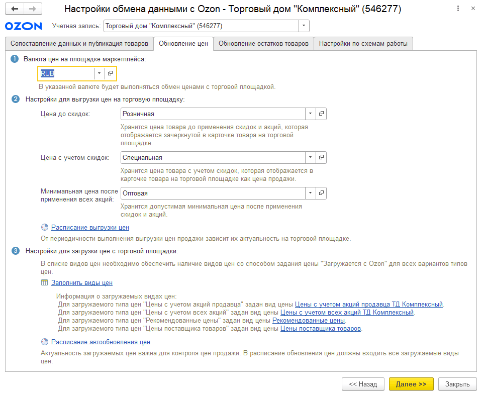Image resolution: width=485 pixels, height=396 pixels.
Task: Click into the Учетная запись input field
Action: [x=201, y=26]
